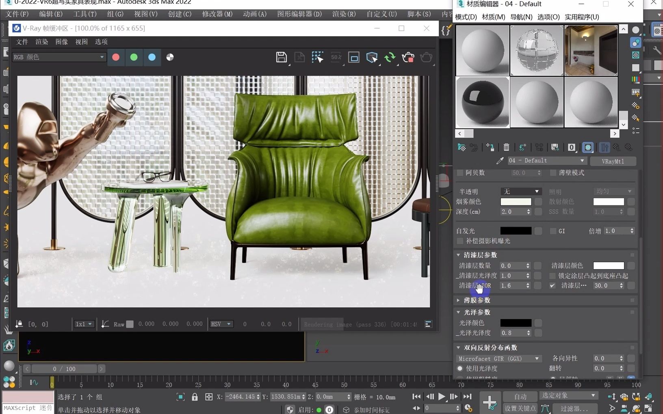Open 材质(M) menu in Material Editor
Image resolution: width=663 pixels, height=414 pixels.
(493, 17)
